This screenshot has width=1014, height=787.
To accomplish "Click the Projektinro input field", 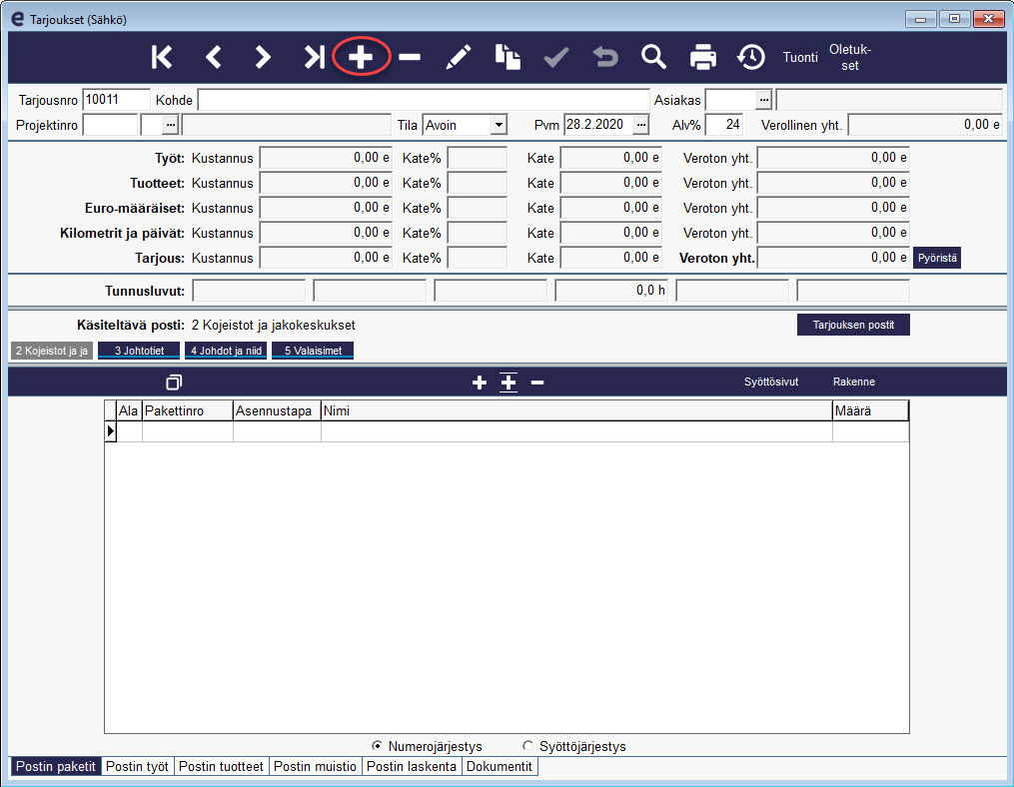I will click(x=111, y=125).
